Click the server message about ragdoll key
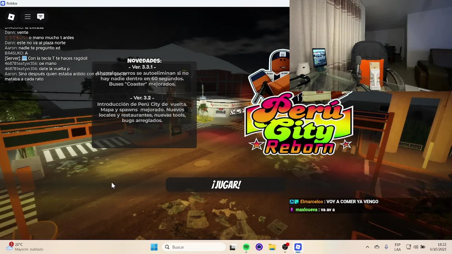This screenshot has height=254, width=452. tap(46, 58)
